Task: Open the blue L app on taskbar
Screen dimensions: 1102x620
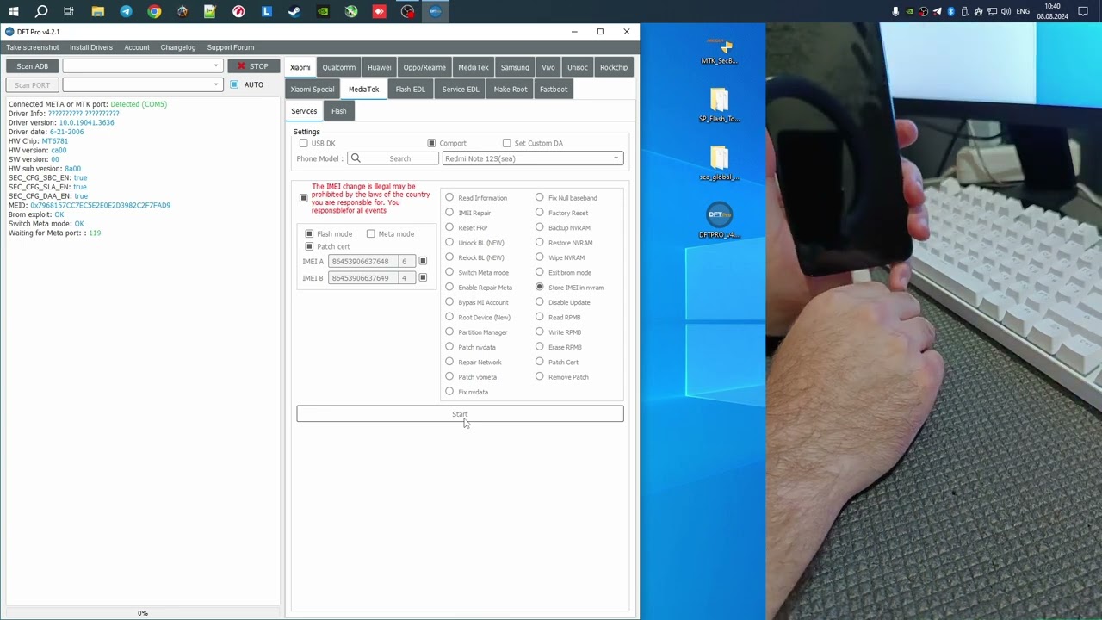Action: (267, 11)
